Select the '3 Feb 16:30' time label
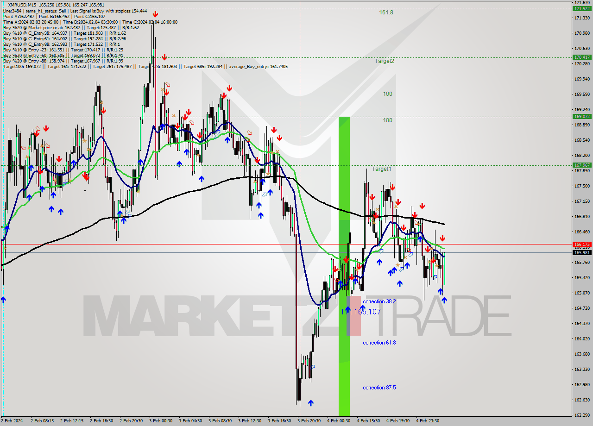 point(279,421)
